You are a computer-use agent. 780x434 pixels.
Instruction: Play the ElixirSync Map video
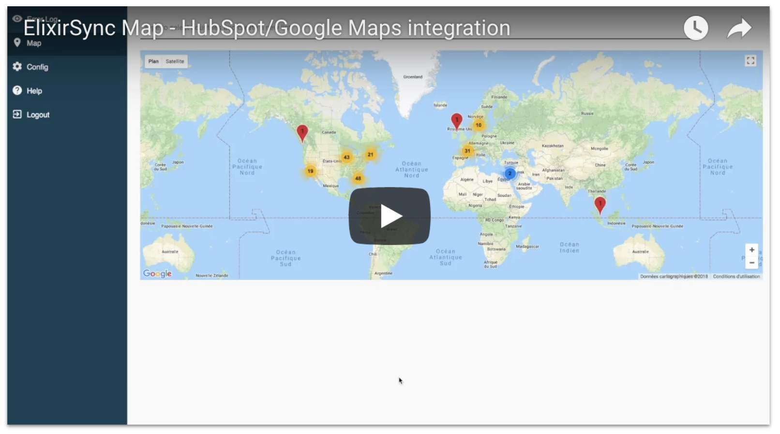point(390,216)
